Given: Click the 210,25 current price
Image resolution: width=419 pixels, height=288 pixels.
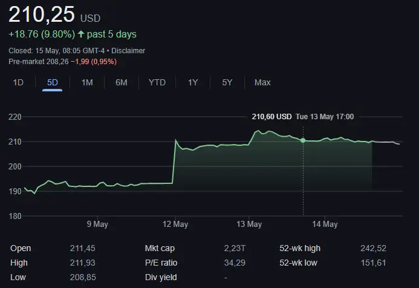Looking at the screenshot, I should pos(42,14).
